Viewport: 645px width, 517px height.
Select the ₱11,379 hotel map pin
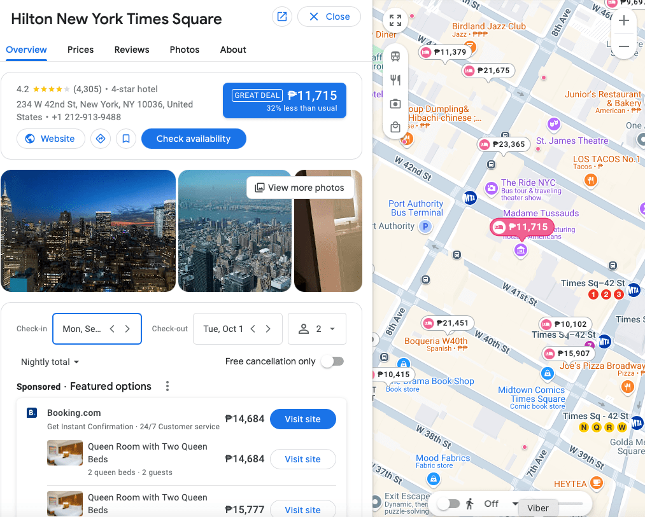tap(444, 52)
